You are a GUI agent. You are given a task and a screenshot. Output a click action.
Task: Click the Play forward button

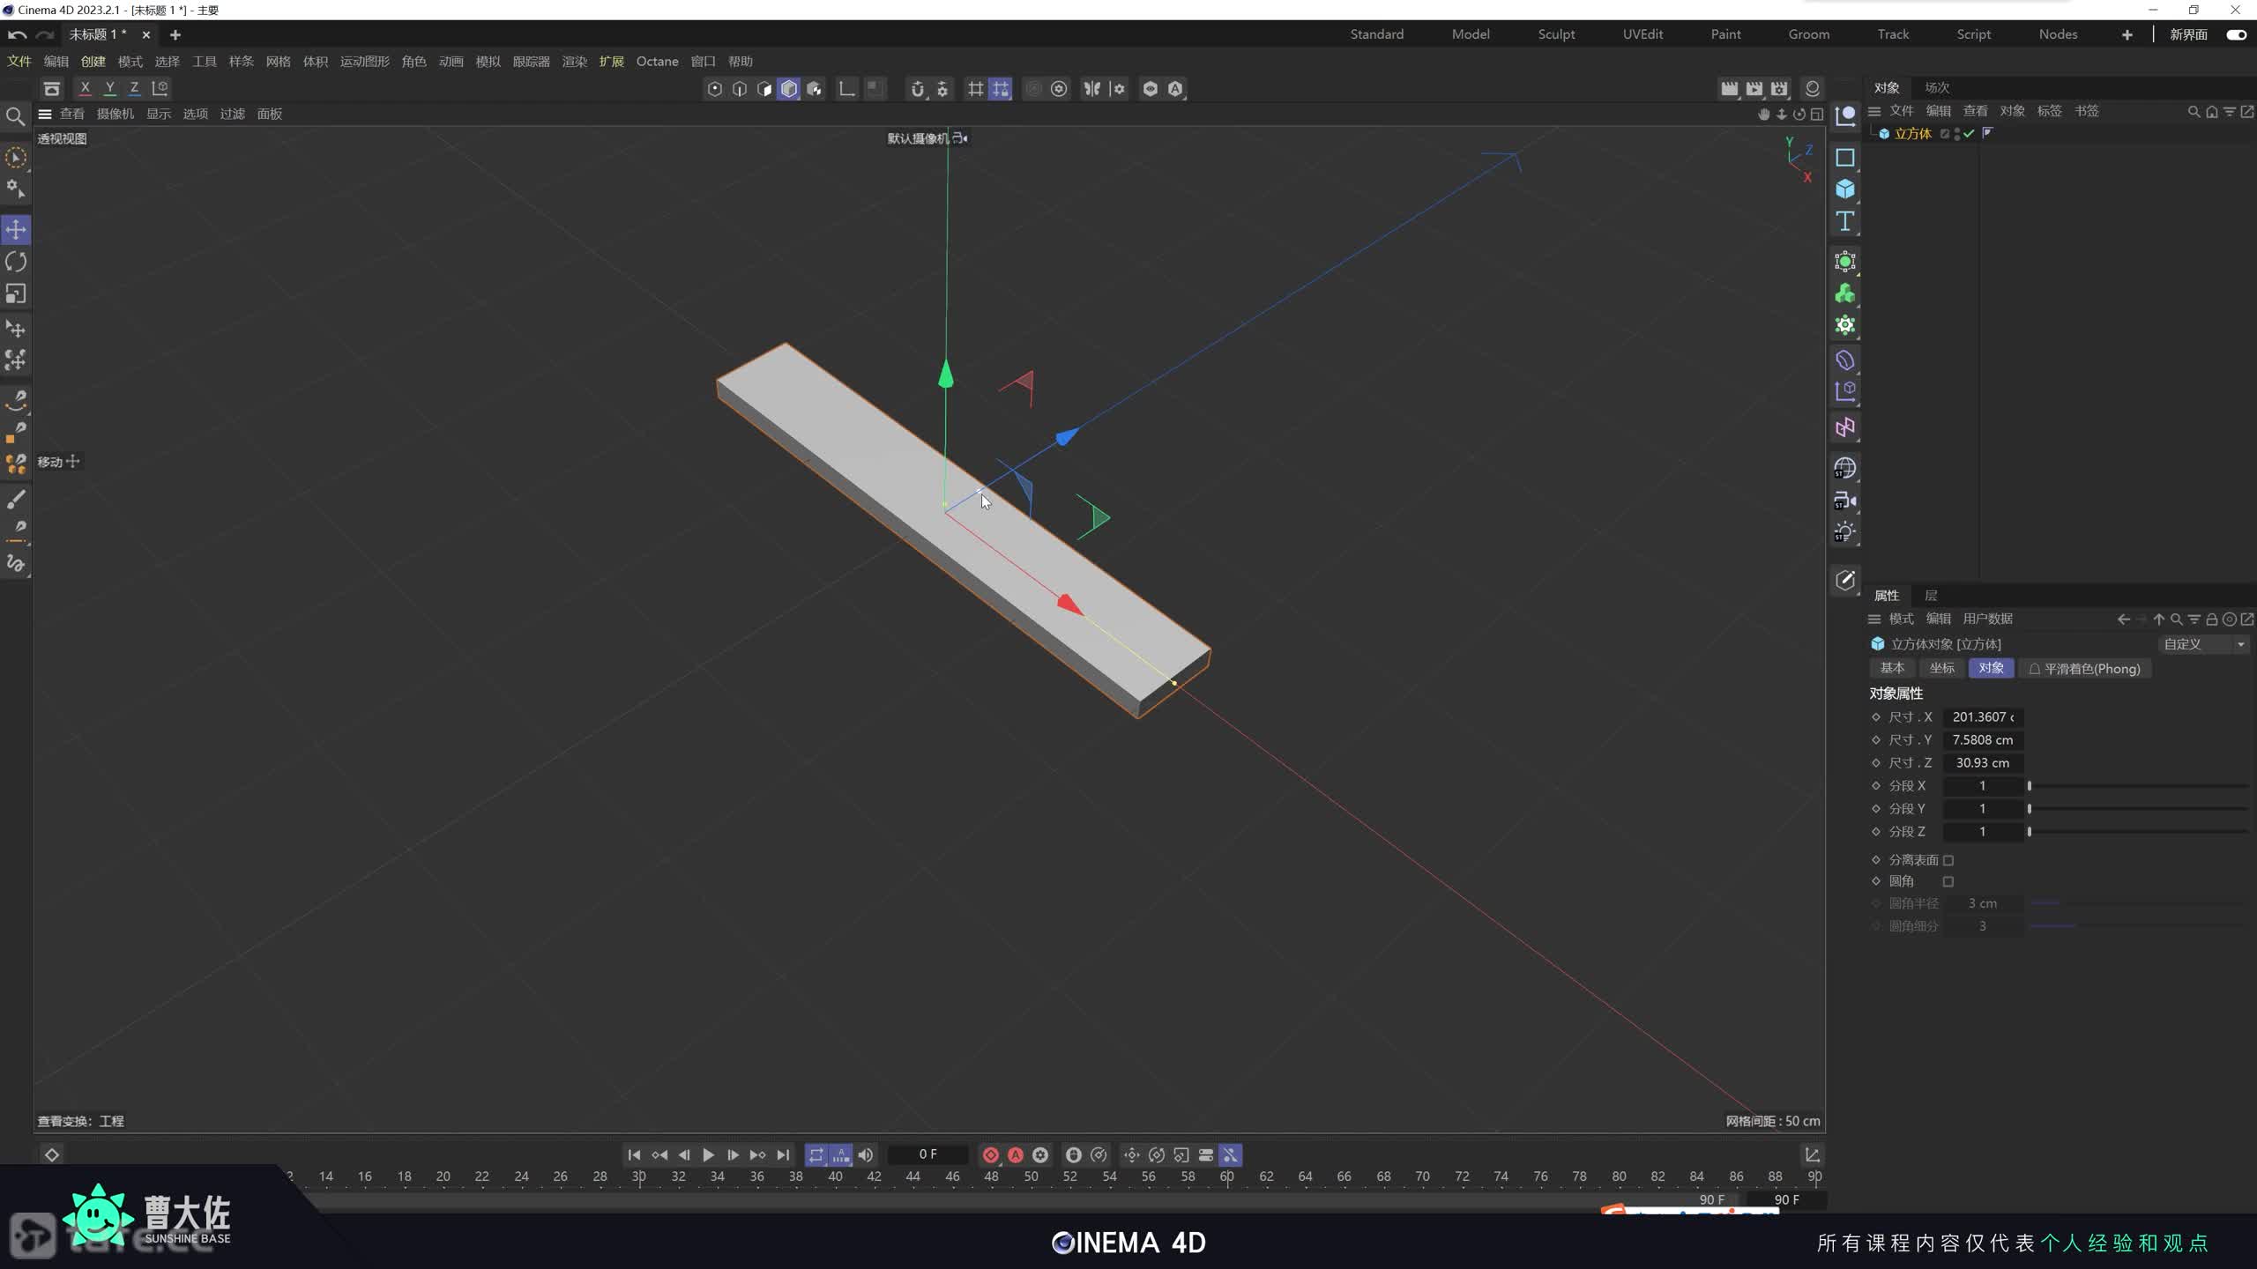tap(708, 1154)
